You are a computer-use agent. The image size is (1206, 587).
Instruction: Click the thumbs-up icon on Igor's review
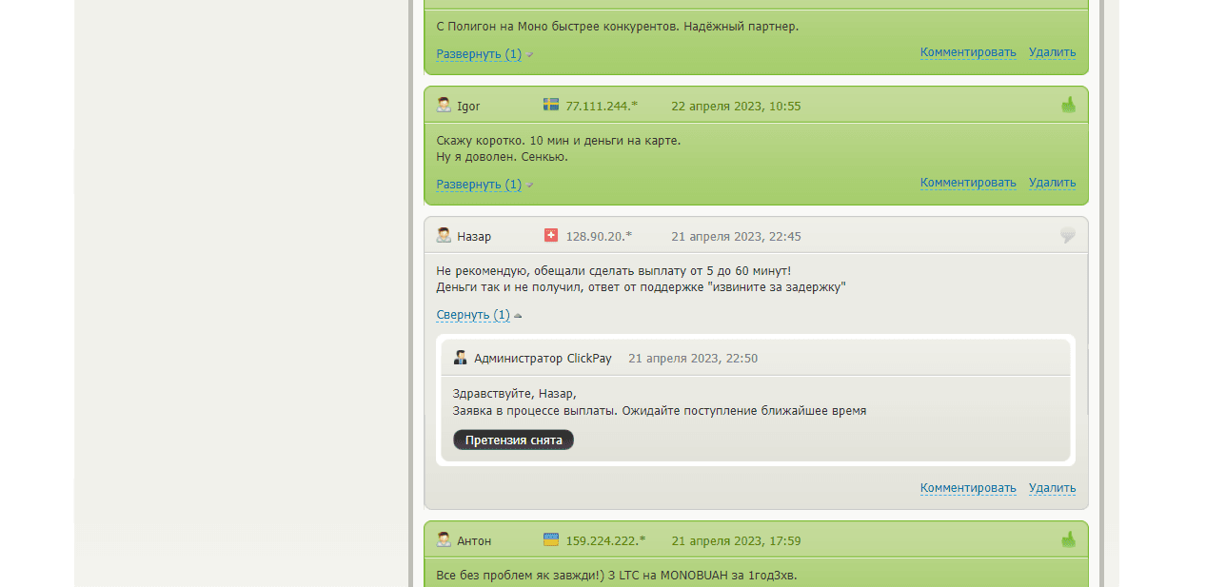click(1068, 105)
